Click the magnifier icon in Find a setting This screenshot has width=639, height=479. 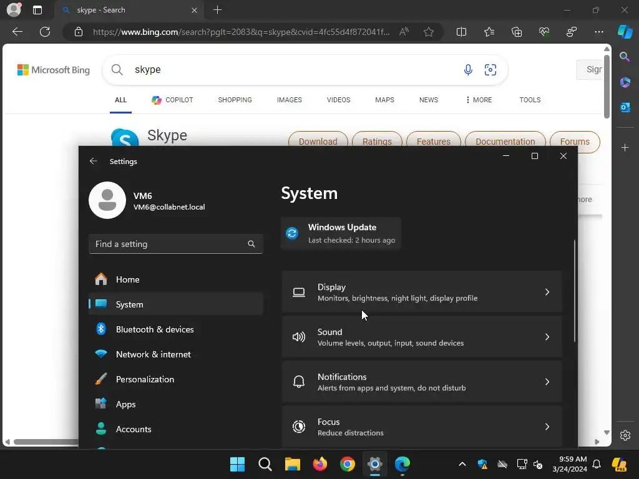click(251, 244)
